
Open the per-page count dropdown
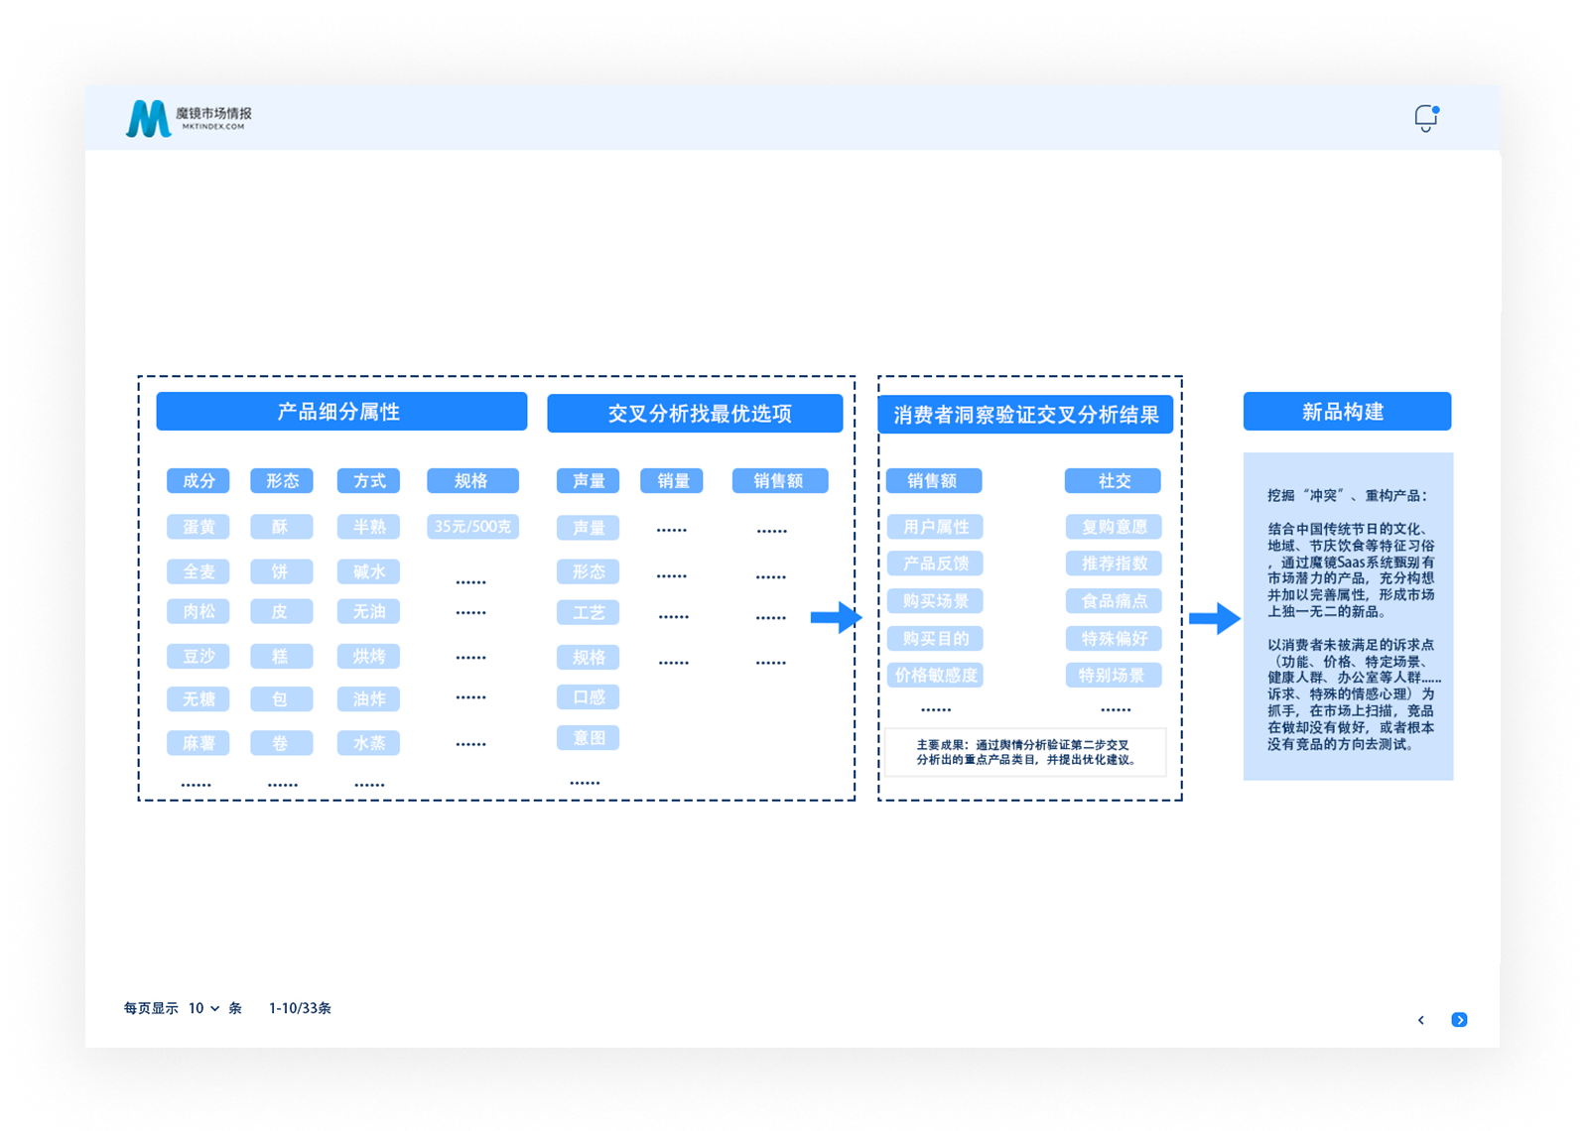203,1008
